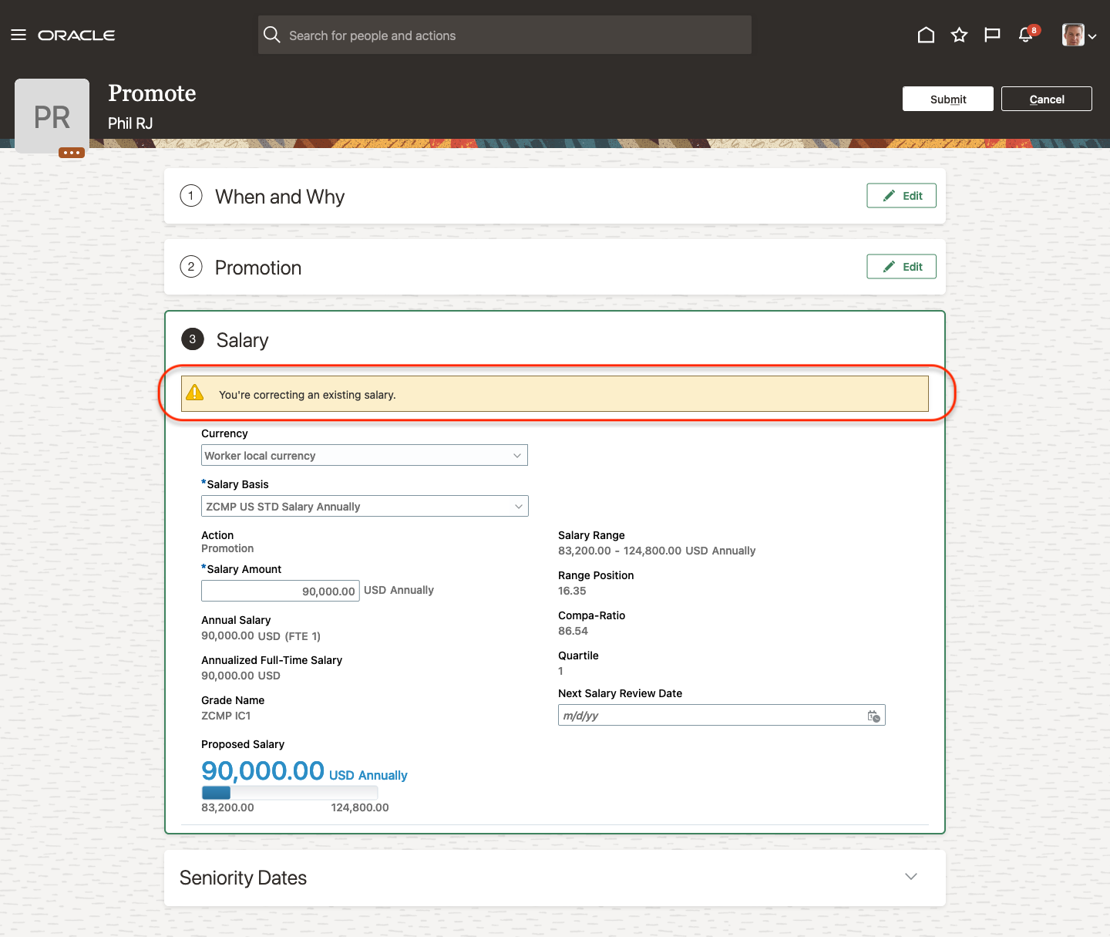The height and width of the screenshot is (937, 1110).
Task: Submit the promotion
Action: [x=947, y=99]
